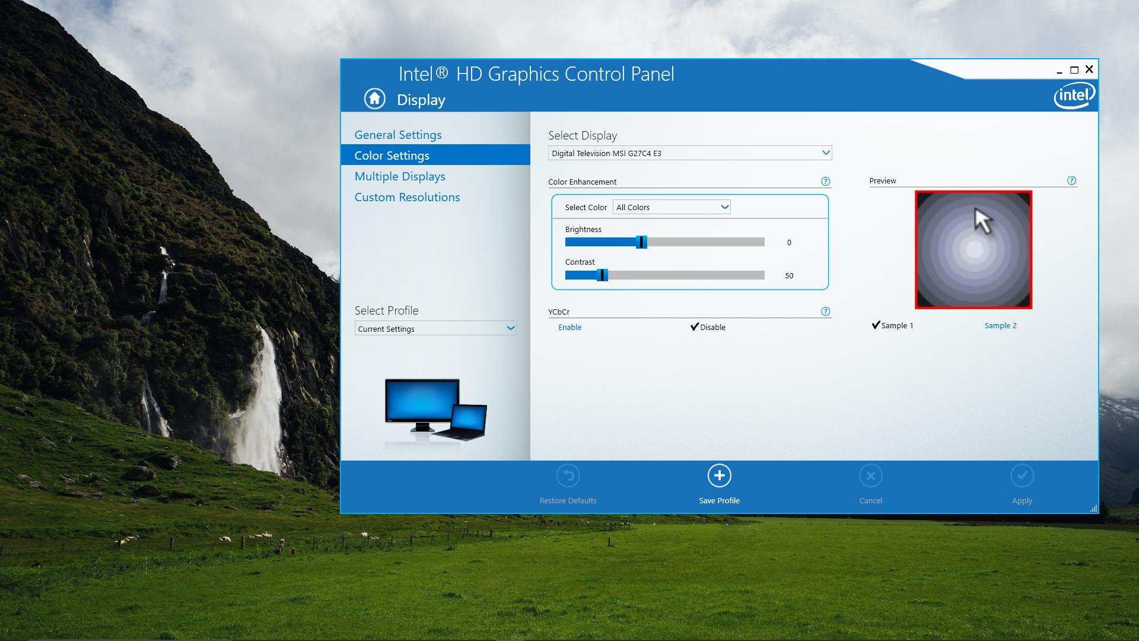1139x641 pixels.
Task: Minimize the Intel Graphics Control Panel
Action: [1059, 70]
